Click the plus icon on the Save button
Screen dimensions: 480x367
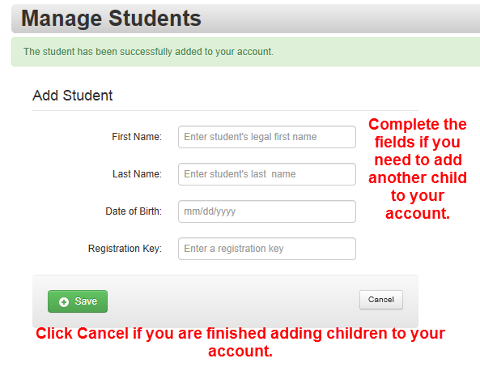64,302
